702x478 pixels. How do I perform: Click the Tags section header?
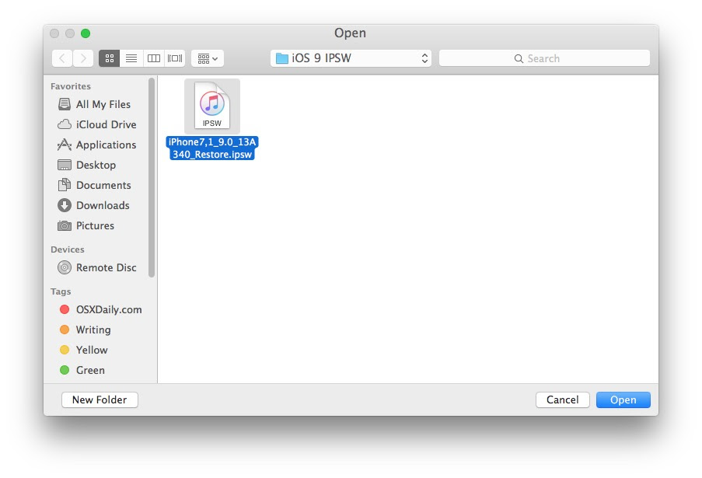coord(61,291)
